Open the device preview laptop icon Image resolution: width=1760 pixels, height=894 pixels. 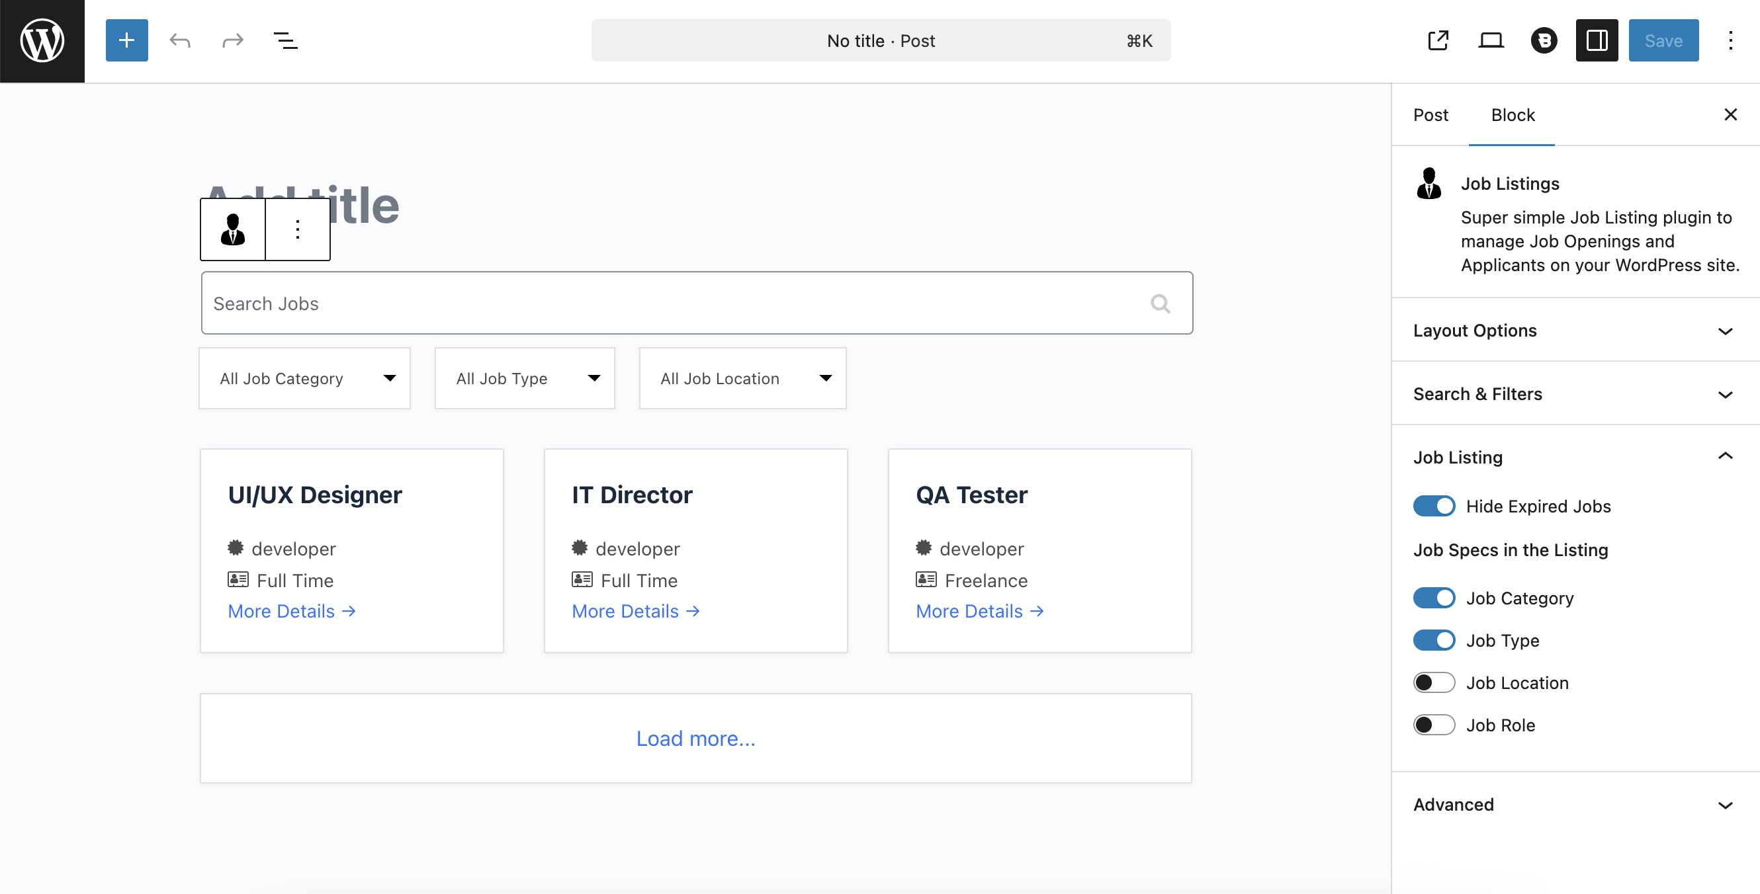coord(1491,41)
